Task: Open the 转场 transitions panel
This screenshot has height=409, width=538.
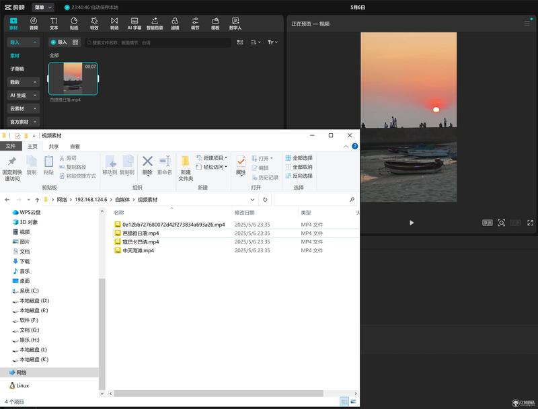Action: pyautogui.click(x=114, y=24)
